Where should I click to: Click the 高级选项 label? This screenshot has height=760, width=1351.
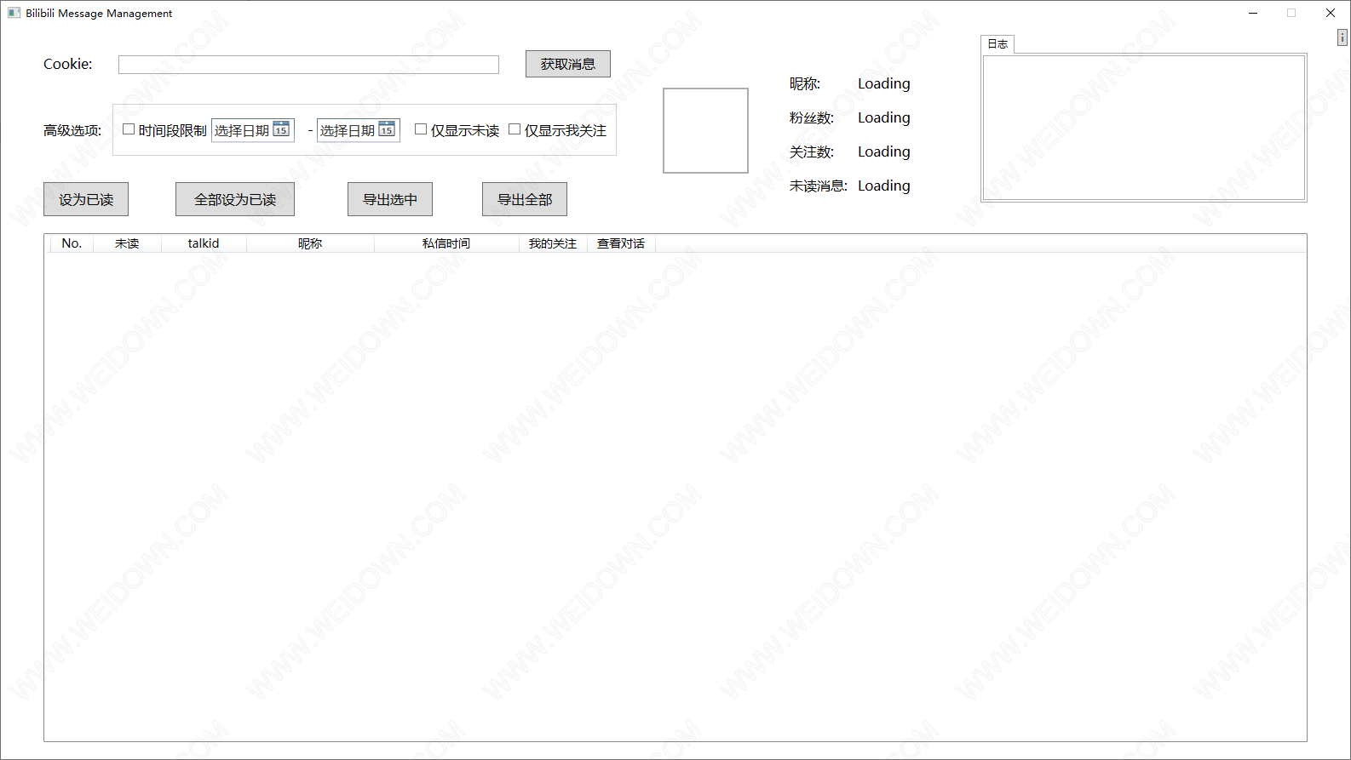(72, 130)
